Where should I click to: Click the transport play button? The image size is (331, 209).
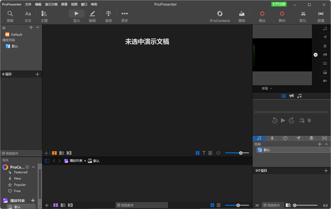(283, 120)
